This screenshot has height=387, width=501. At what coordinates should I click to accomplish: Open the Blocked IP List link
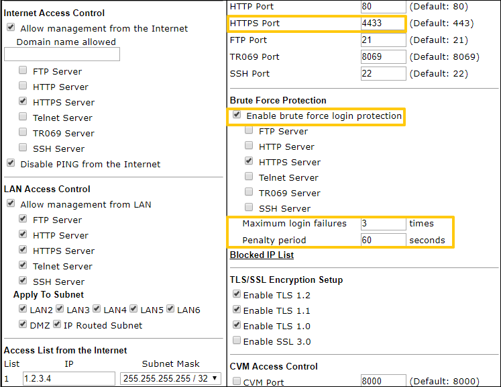click(x=262, y=255)
